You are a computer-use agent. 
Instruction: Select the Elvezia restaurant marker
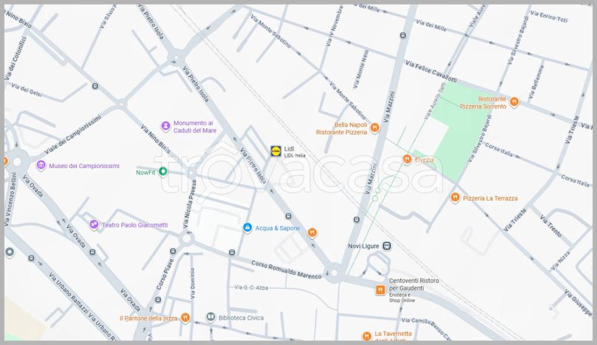point(407,159)
